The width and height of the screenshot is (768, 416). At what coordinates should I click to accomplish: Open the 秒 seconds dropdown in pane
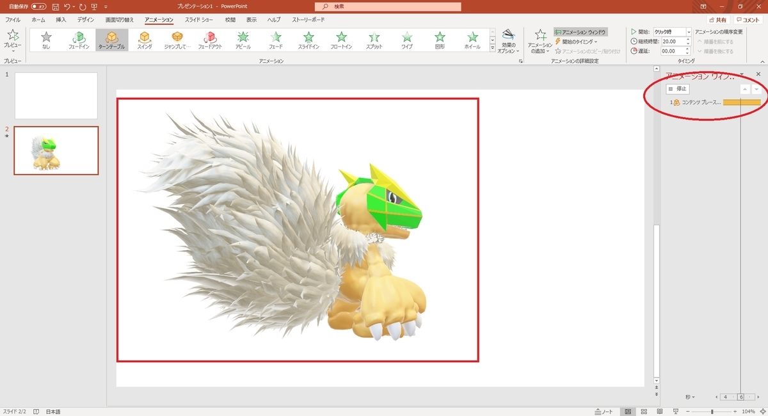(690, 397)
